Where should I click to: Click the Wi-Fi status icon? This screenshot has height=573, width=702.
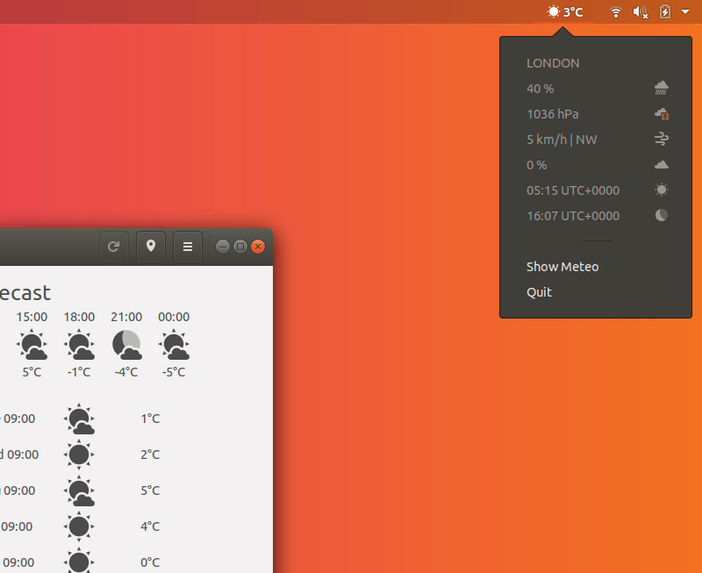pyautogui.click(x=616, y=11)
